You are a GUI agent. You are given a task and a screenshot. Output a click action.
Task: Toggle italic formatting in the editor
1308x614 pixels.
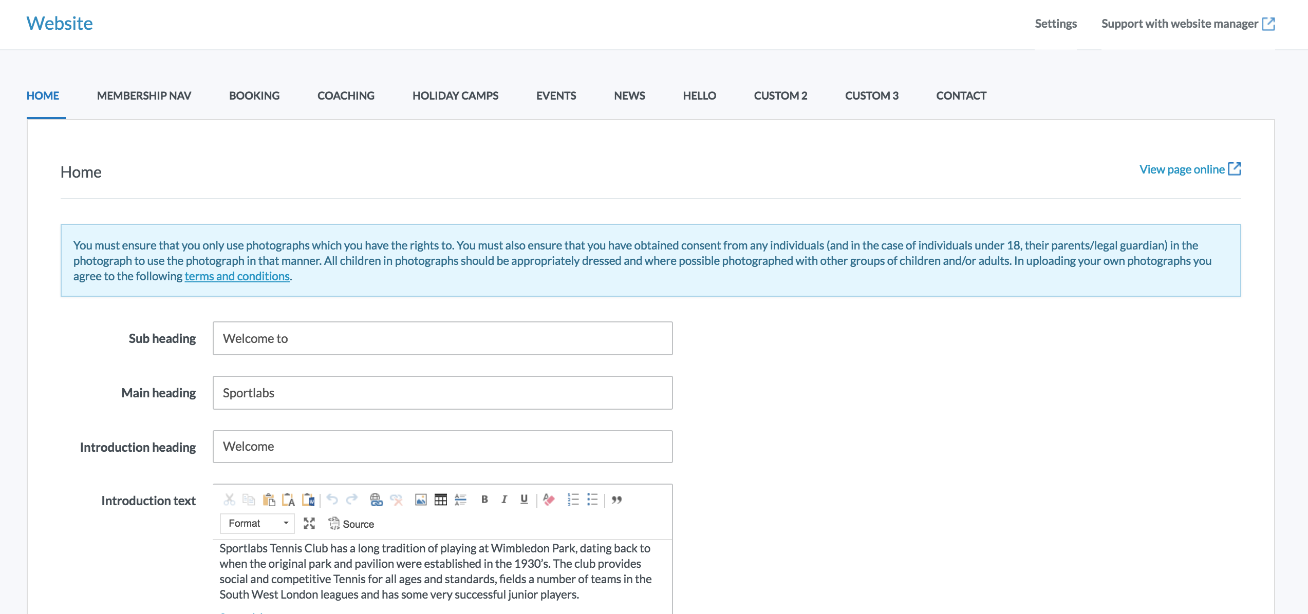pyautogui.click(x=504, y=500)
